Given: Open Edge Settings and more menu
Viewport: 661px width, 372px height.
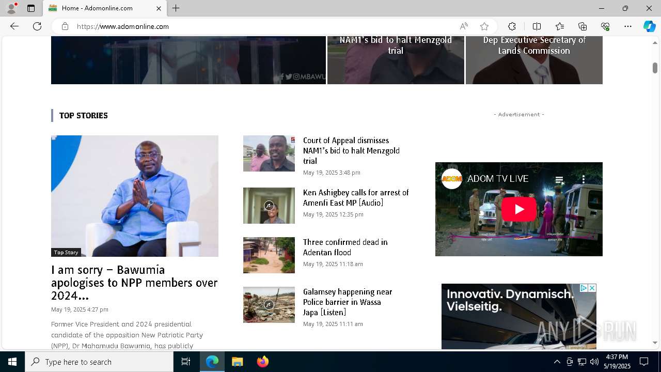Looking at the screenshot, I should point(628,26).
